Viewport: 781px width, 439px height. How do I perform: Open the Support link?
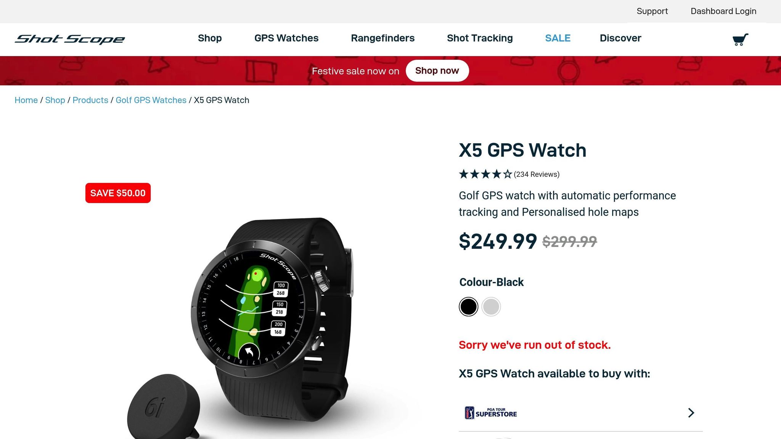coord(652,11)
